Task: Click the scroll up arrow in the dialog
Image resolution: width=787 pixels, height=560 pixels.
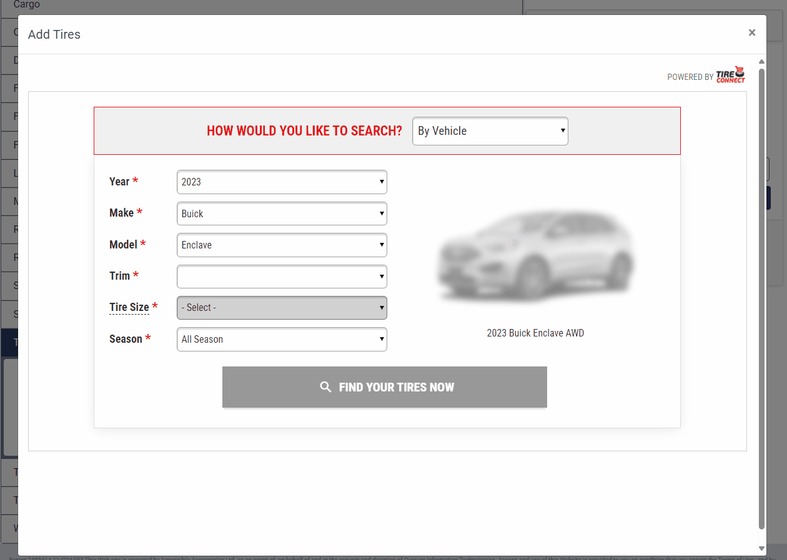Action: 761,61
